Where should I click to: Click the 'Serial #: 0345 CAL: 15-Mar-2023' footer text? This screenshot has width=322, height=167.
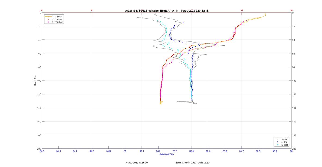[x=192, y=162]
